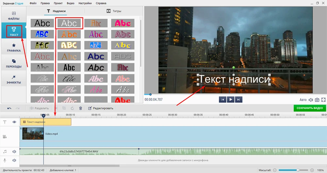Click the text styles vertical scrollbar
Screen dimensions: 327x173
tap(141, 43)
